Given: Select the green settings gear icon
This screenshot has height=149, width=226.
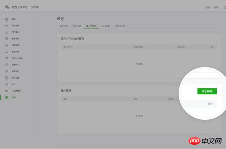Looking at the screenshot, I should click(x=7, y=97).
